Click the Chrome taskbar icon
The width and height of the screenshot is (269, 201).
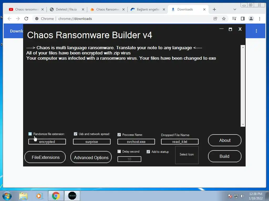point(56,196)
